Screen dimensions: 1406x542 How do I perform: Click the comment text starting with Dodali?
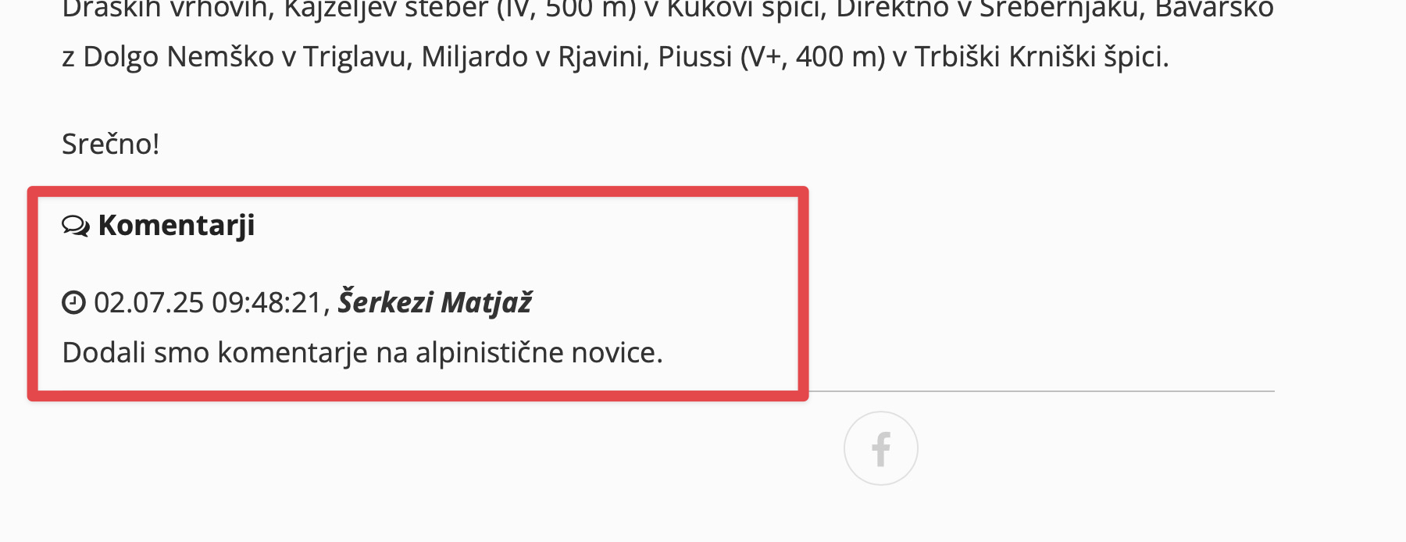[x=362, y=353]
